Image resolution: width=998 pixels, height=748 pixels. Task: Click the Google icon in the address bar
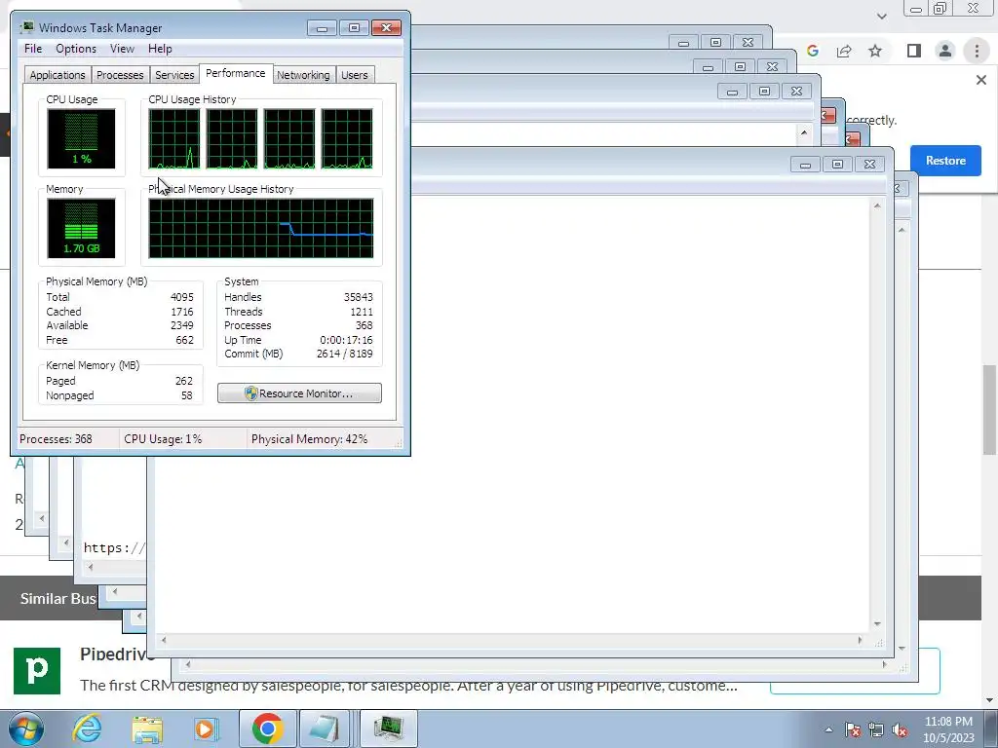tap(813, 51)
